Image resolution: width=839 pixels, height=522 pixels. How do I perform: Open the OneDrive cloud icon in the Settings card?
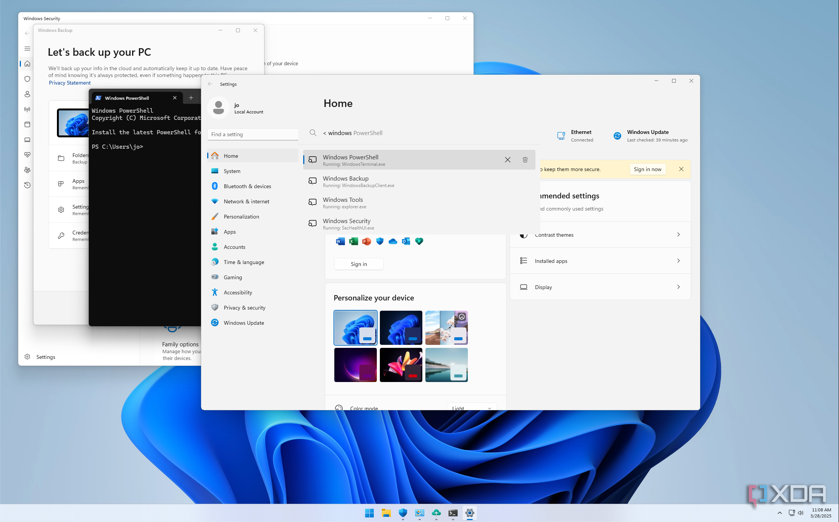tap(393, 241)
